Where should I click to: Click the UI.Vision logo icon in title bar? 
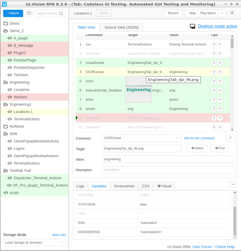point(4,4)
